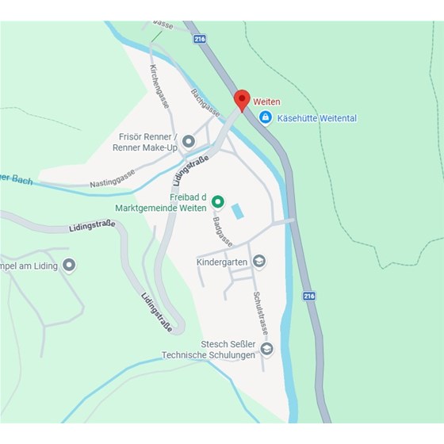The image size is (444, 444).
Task: Click the Freibad Marktgemeinde Weiten label
Action: coord(161,203)
